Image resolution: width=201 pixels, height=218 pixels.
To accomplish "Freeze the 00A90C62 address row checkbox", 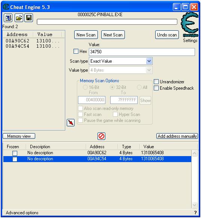I will (x=15, y=153).
